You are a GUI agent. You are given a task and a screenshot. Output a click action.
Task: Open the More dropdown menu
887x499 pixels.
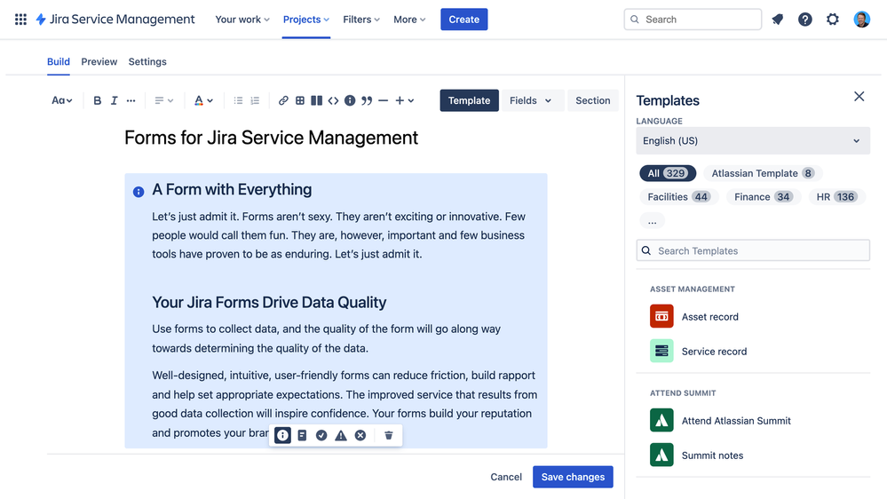[x=409, y=20]
